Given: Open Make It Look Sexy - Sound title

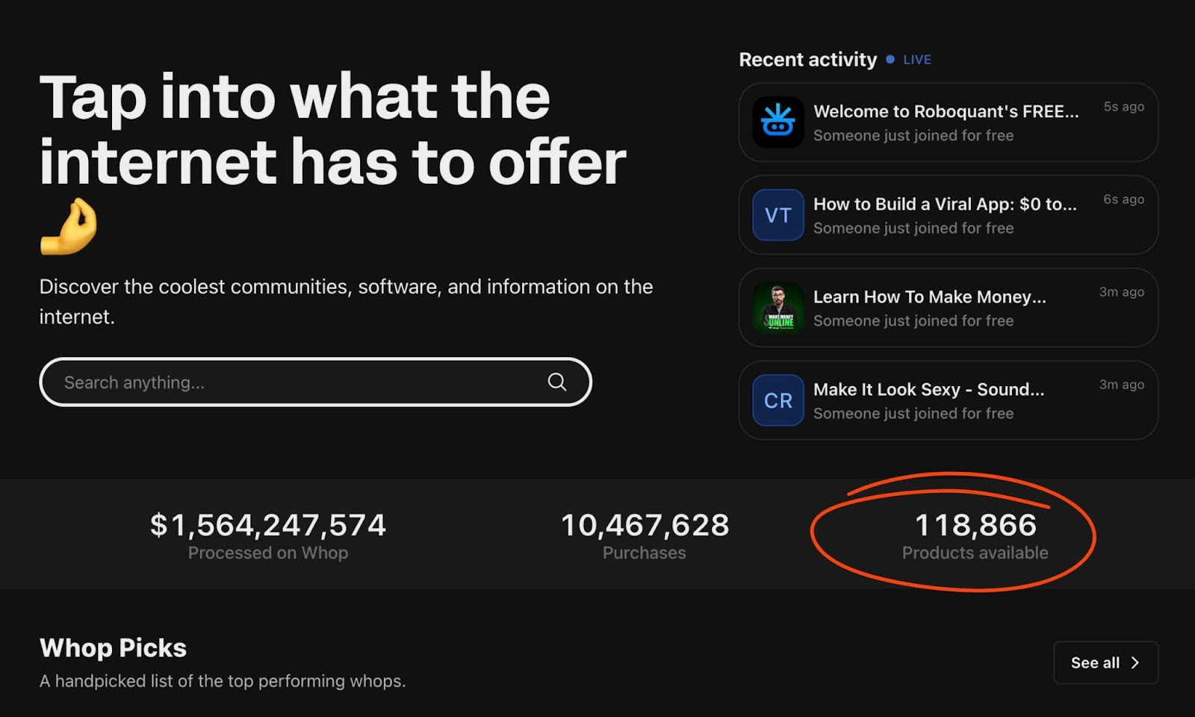Looking at the screenshot, I should [x=929, y=389].
